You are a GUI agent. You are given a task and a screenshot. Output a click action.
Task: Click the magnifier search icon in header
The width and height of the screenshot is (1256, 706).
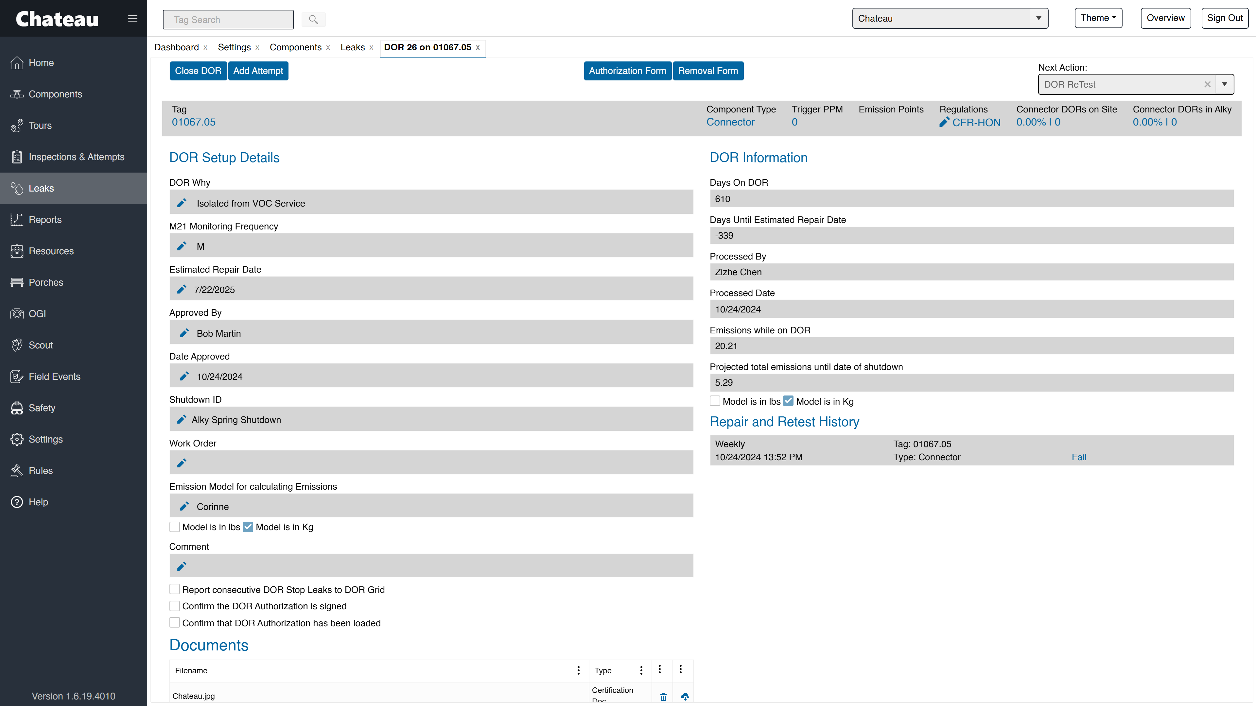[x=314, y=20]
